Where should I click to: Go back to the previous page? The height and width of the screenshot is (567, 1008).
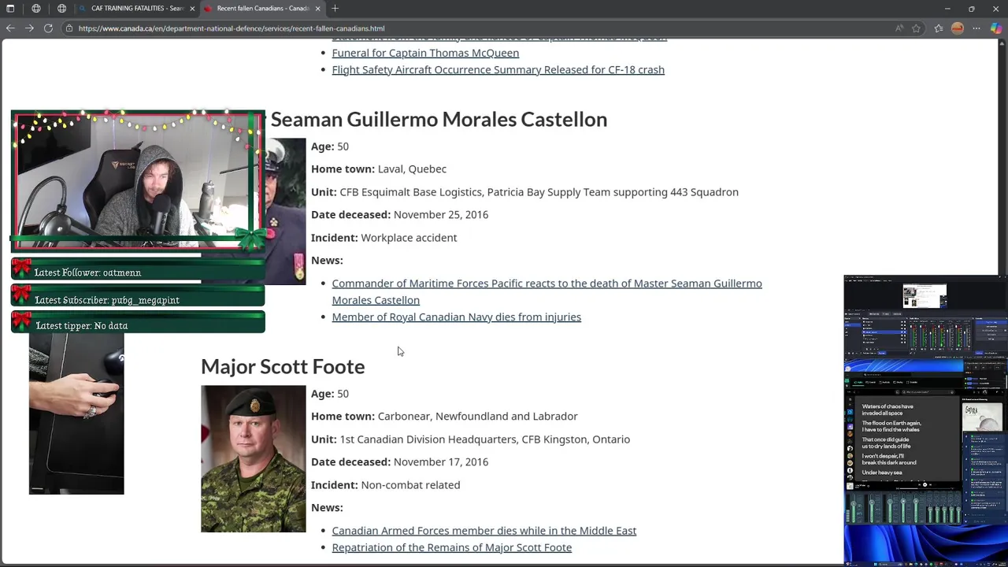point(10,28)
